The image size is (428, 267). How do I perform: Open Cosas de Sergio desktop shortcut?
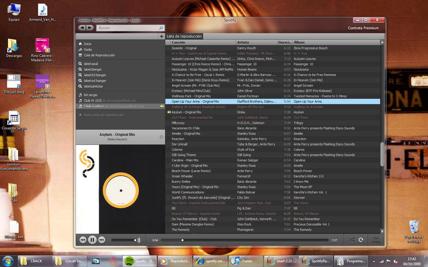coord(14,120)
